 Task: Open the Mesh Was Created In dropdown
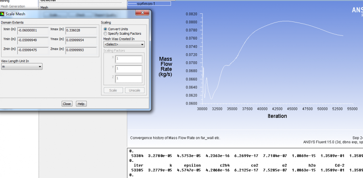point(124,44)
